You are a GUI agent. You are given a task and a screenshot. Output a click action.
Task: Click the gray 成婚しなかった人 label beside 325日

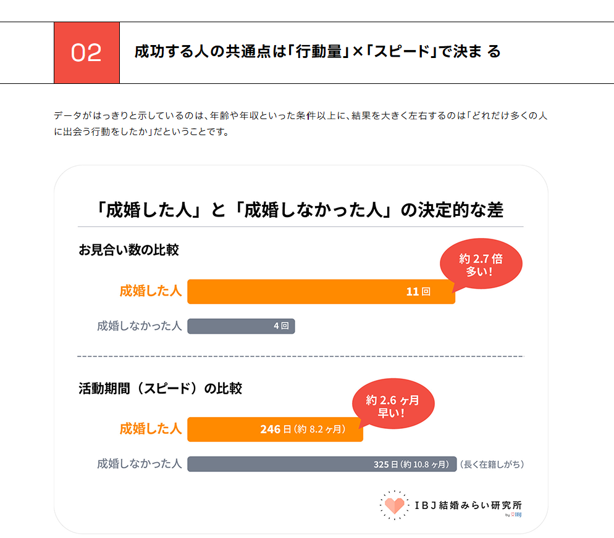click(139, 464)
